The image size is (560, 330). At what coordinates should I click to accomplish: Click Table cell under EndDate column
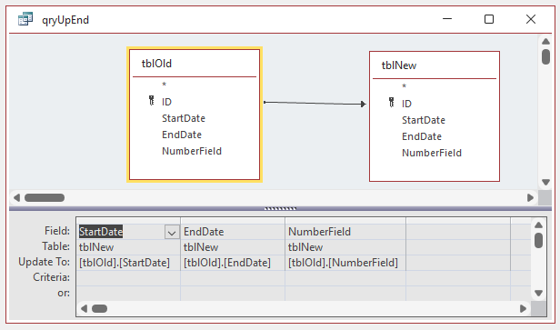[233, 247]
